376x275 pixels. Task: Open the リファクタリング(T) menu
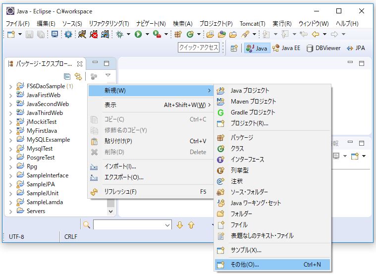[x=109, y=23]
